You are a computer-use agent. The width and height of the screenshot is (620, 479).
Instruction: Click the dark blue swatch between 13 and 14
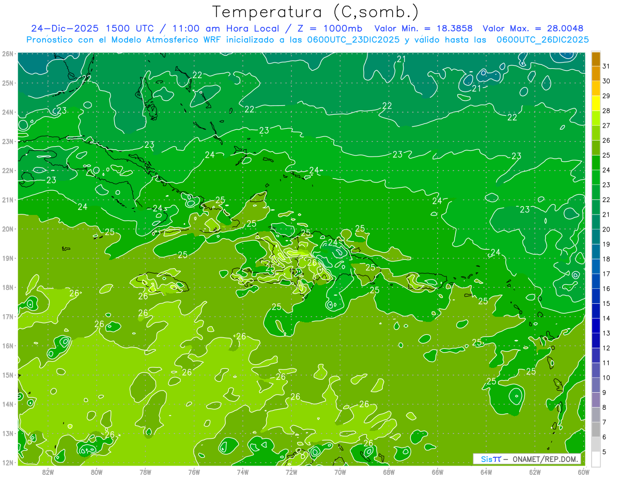pos(596,326)
